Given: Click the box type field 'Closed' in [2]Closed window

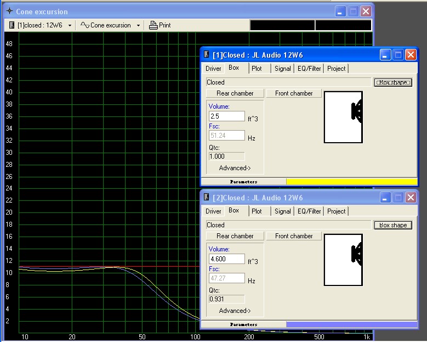Looking at the screenshot, I should (x=289, y=225).
